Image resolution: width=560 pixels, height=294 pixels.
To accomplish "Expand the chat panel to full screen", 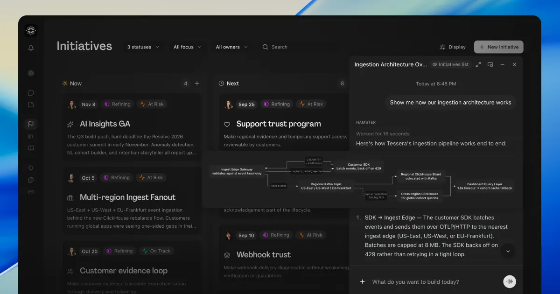I will coord(478,64).
